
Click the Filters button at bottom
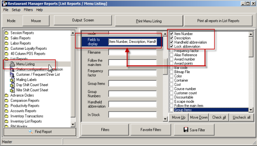click(x=105, y=130)
